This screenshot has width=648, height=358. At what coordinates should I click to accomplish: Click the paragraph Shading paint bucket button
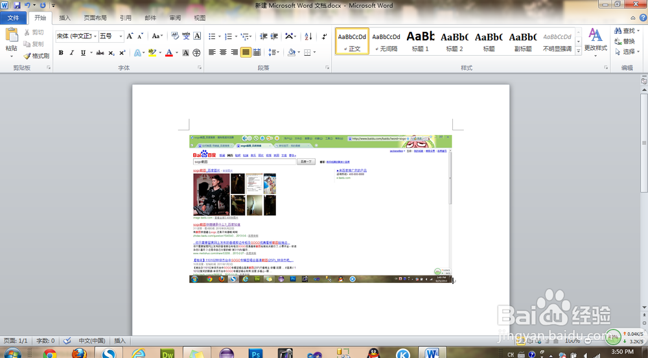[292, 53]
